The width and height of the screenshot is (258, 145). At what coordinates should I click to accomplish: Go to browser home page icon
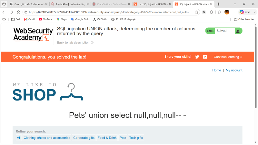coord(18,12)
